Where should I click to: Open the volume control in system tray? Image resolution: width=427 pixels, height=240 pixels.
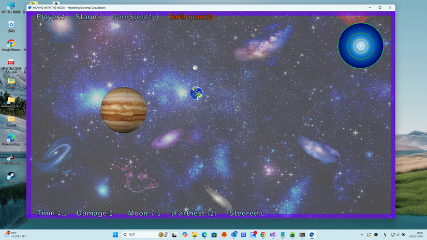click(398, 234)
